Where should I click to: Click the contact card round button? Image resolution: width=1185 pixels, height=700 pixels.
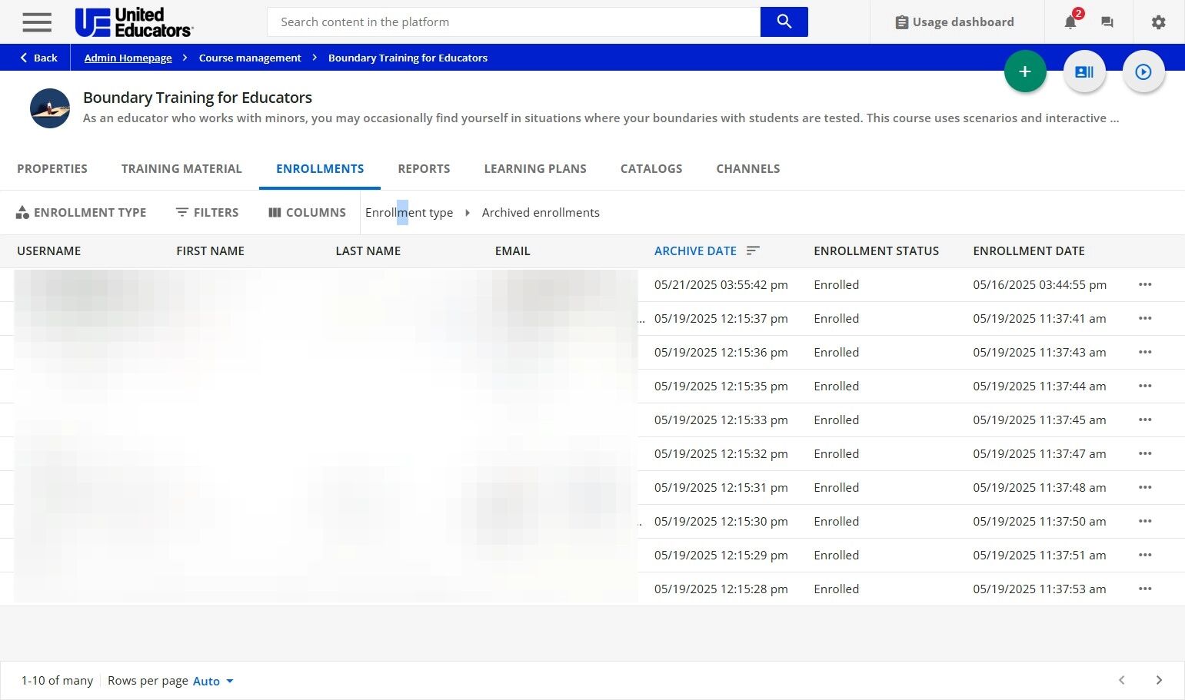point(1084,71)
